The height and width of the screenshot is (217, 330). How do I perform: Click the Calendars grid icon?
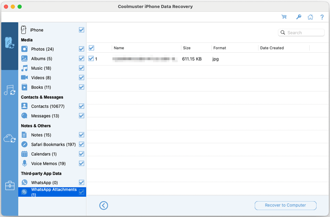pyautogui.click(x=25, y=154)
